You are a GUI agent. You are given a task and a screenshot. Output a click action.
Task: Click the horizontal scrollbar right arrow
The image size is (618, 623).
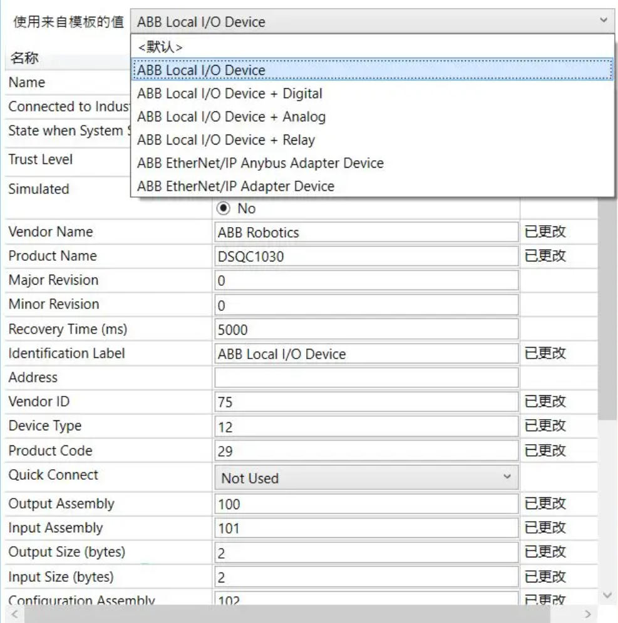pyautogui.click(x=587, y=614)
